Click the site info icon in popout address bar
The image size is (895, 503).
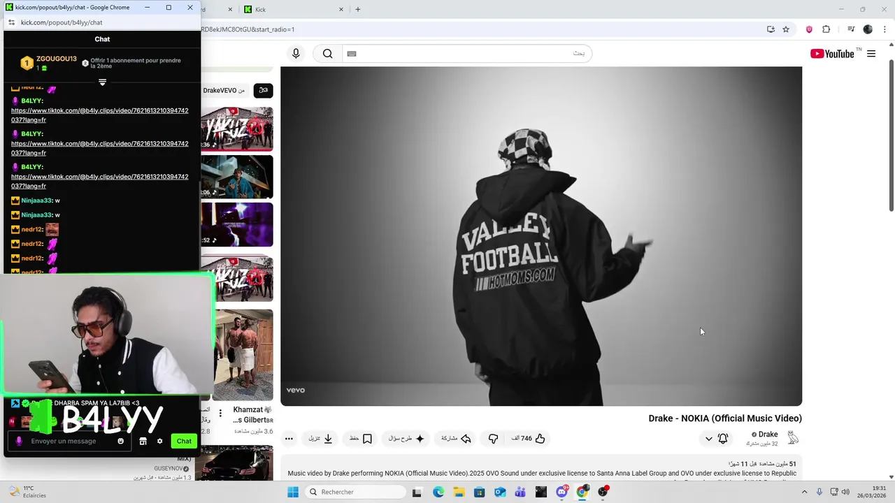pyautogui.click(x=11, y=22)
